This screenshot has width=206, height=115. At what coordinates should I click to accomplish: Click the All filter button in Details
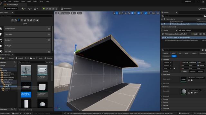point(174,56)
